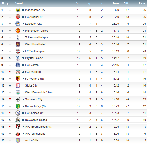Click the Aston Villa crest icon
The image size is (147, 144).
click(18, 140)
